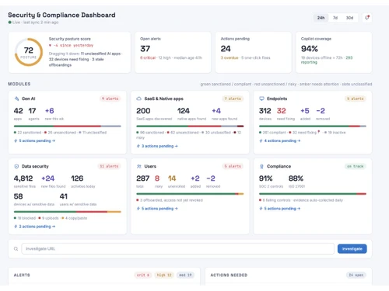
Task: Click the Investigate button
Action: tap(352, 249)
